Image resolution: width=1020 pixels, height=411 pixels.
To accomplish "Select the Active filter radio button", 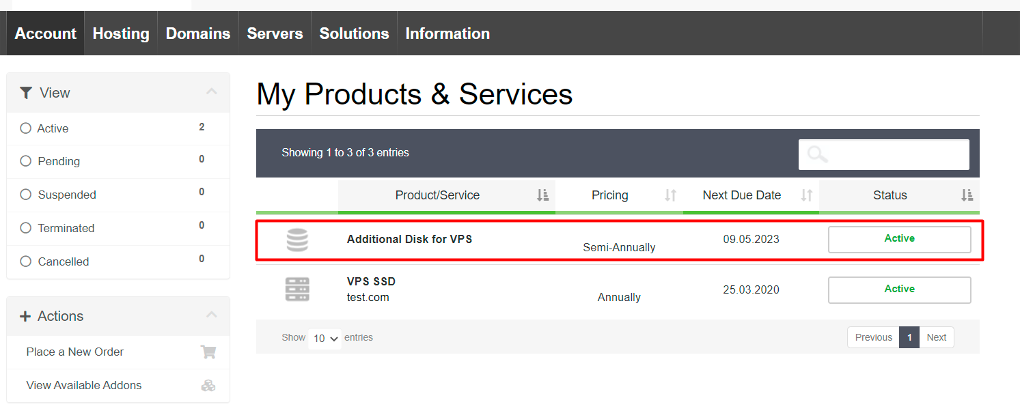I will (x=26, y=128).
